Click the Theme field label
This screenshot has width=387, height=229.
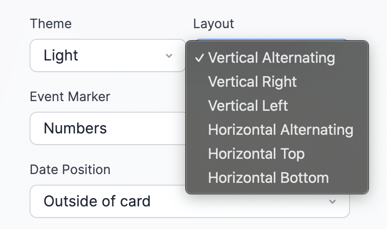[x=51, y=24]
